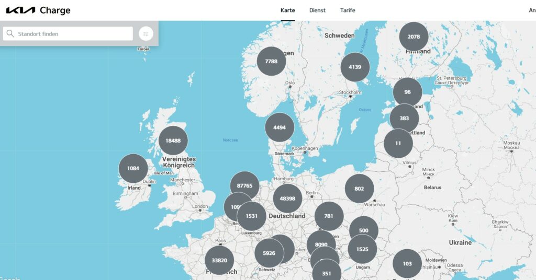Open the map filter settings button
Screen dimensions: 536x280
(146, 34)
